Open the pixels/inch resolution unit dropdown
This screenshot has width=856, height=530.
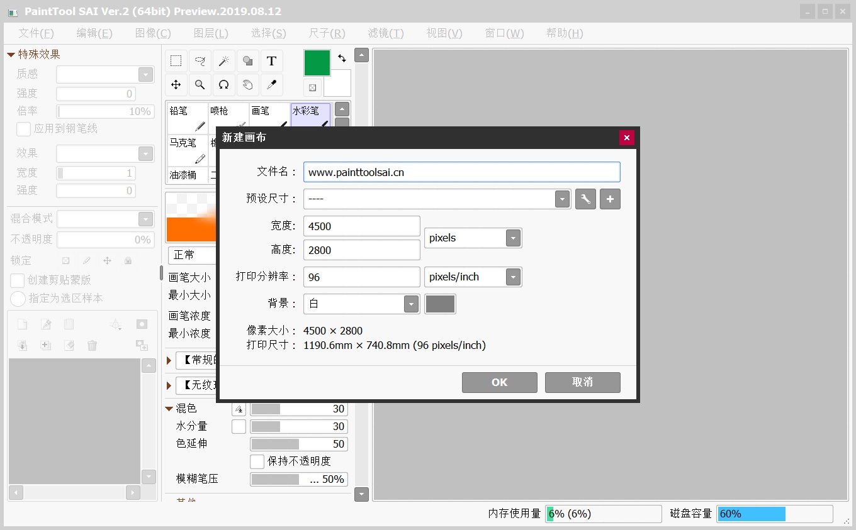(x=514, y=277)
